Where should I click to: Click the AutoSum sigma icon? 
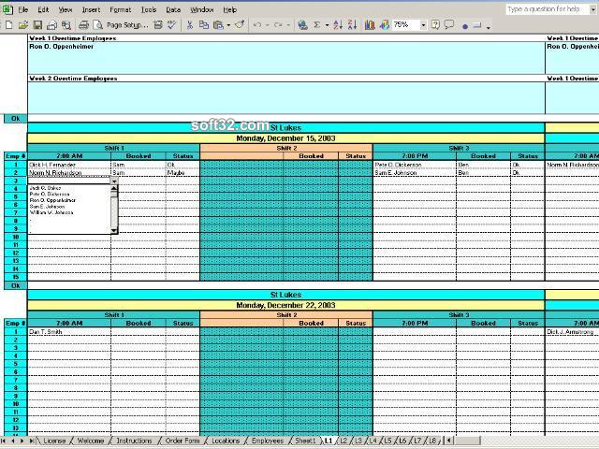tap(317, 25)
